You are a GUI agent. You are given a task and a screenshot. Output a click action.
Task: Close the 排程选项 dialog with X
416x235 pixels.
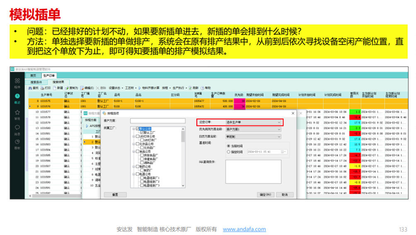point(293,113)
